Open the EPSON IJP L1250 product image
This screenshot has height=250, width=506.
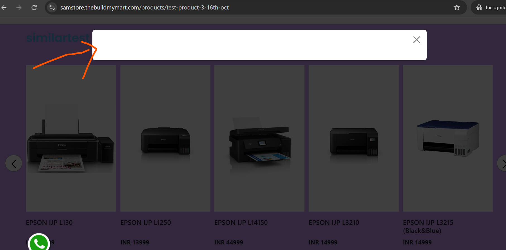tap(165, 138)
